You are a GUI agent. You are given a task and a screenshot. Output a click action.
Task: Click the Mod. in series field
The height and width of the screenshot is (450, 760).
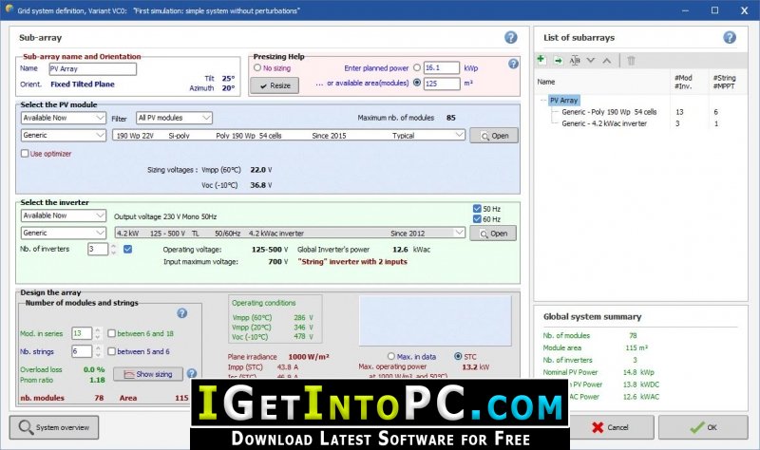(82, 333)
